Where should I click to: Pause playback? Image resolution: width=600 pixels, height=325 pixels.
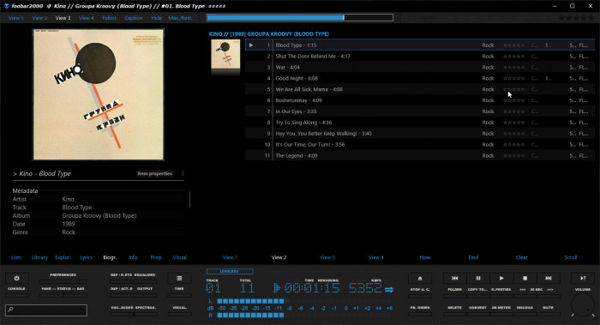pos(478,279)
